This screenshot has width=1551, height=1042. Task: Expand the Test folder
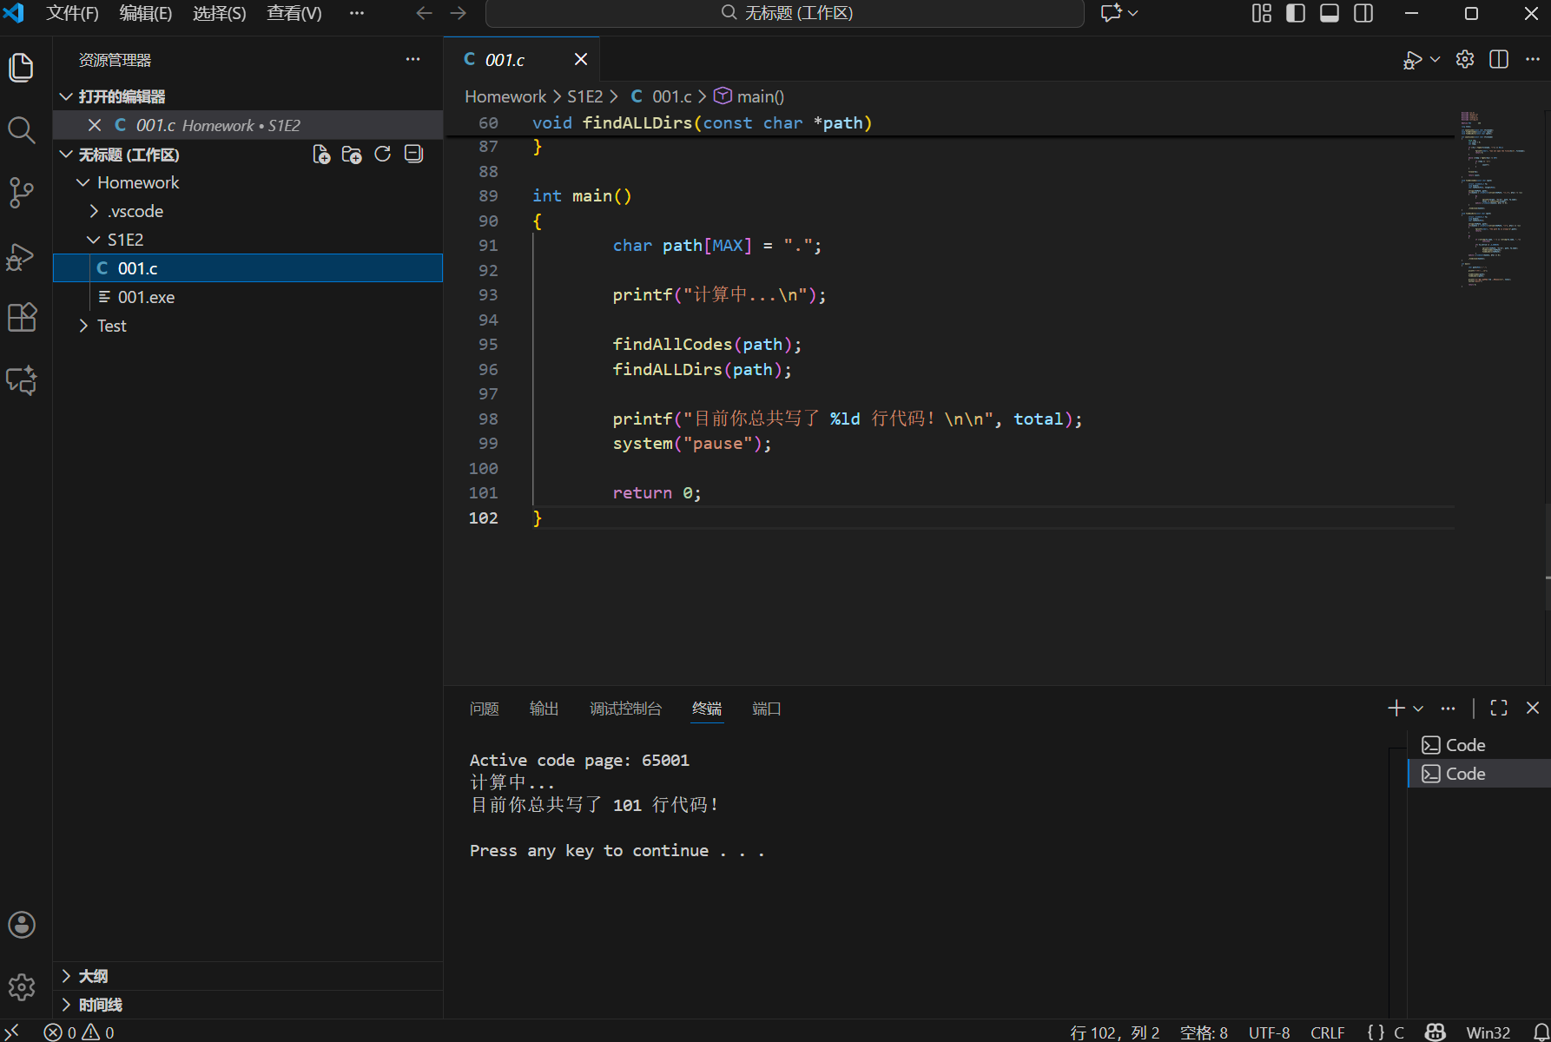point(111,326)
